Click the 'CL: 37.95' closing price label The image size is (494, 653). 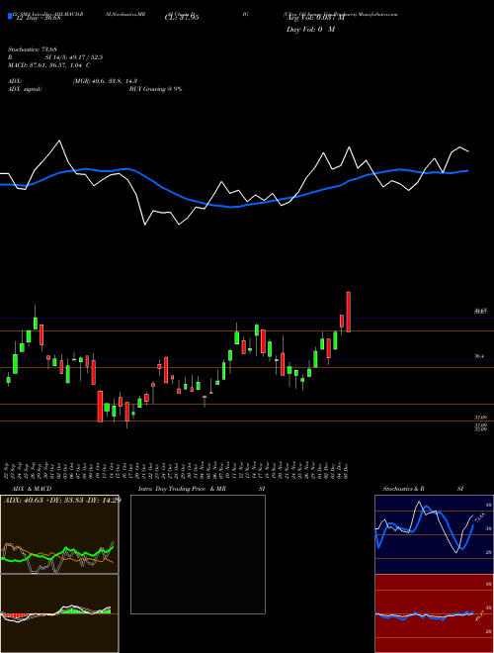182,18
